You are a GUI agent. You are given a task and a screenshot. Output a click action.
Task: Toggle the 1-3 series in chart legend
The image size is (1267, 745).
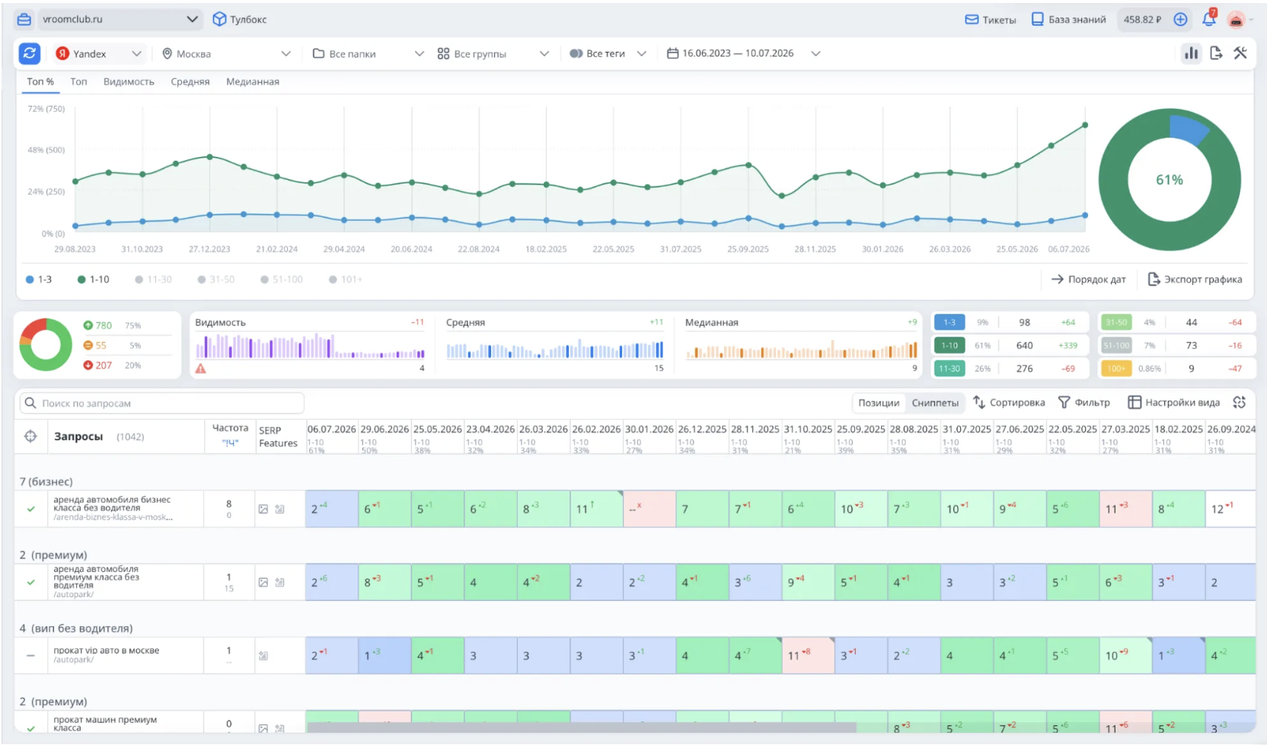point(39,280)
